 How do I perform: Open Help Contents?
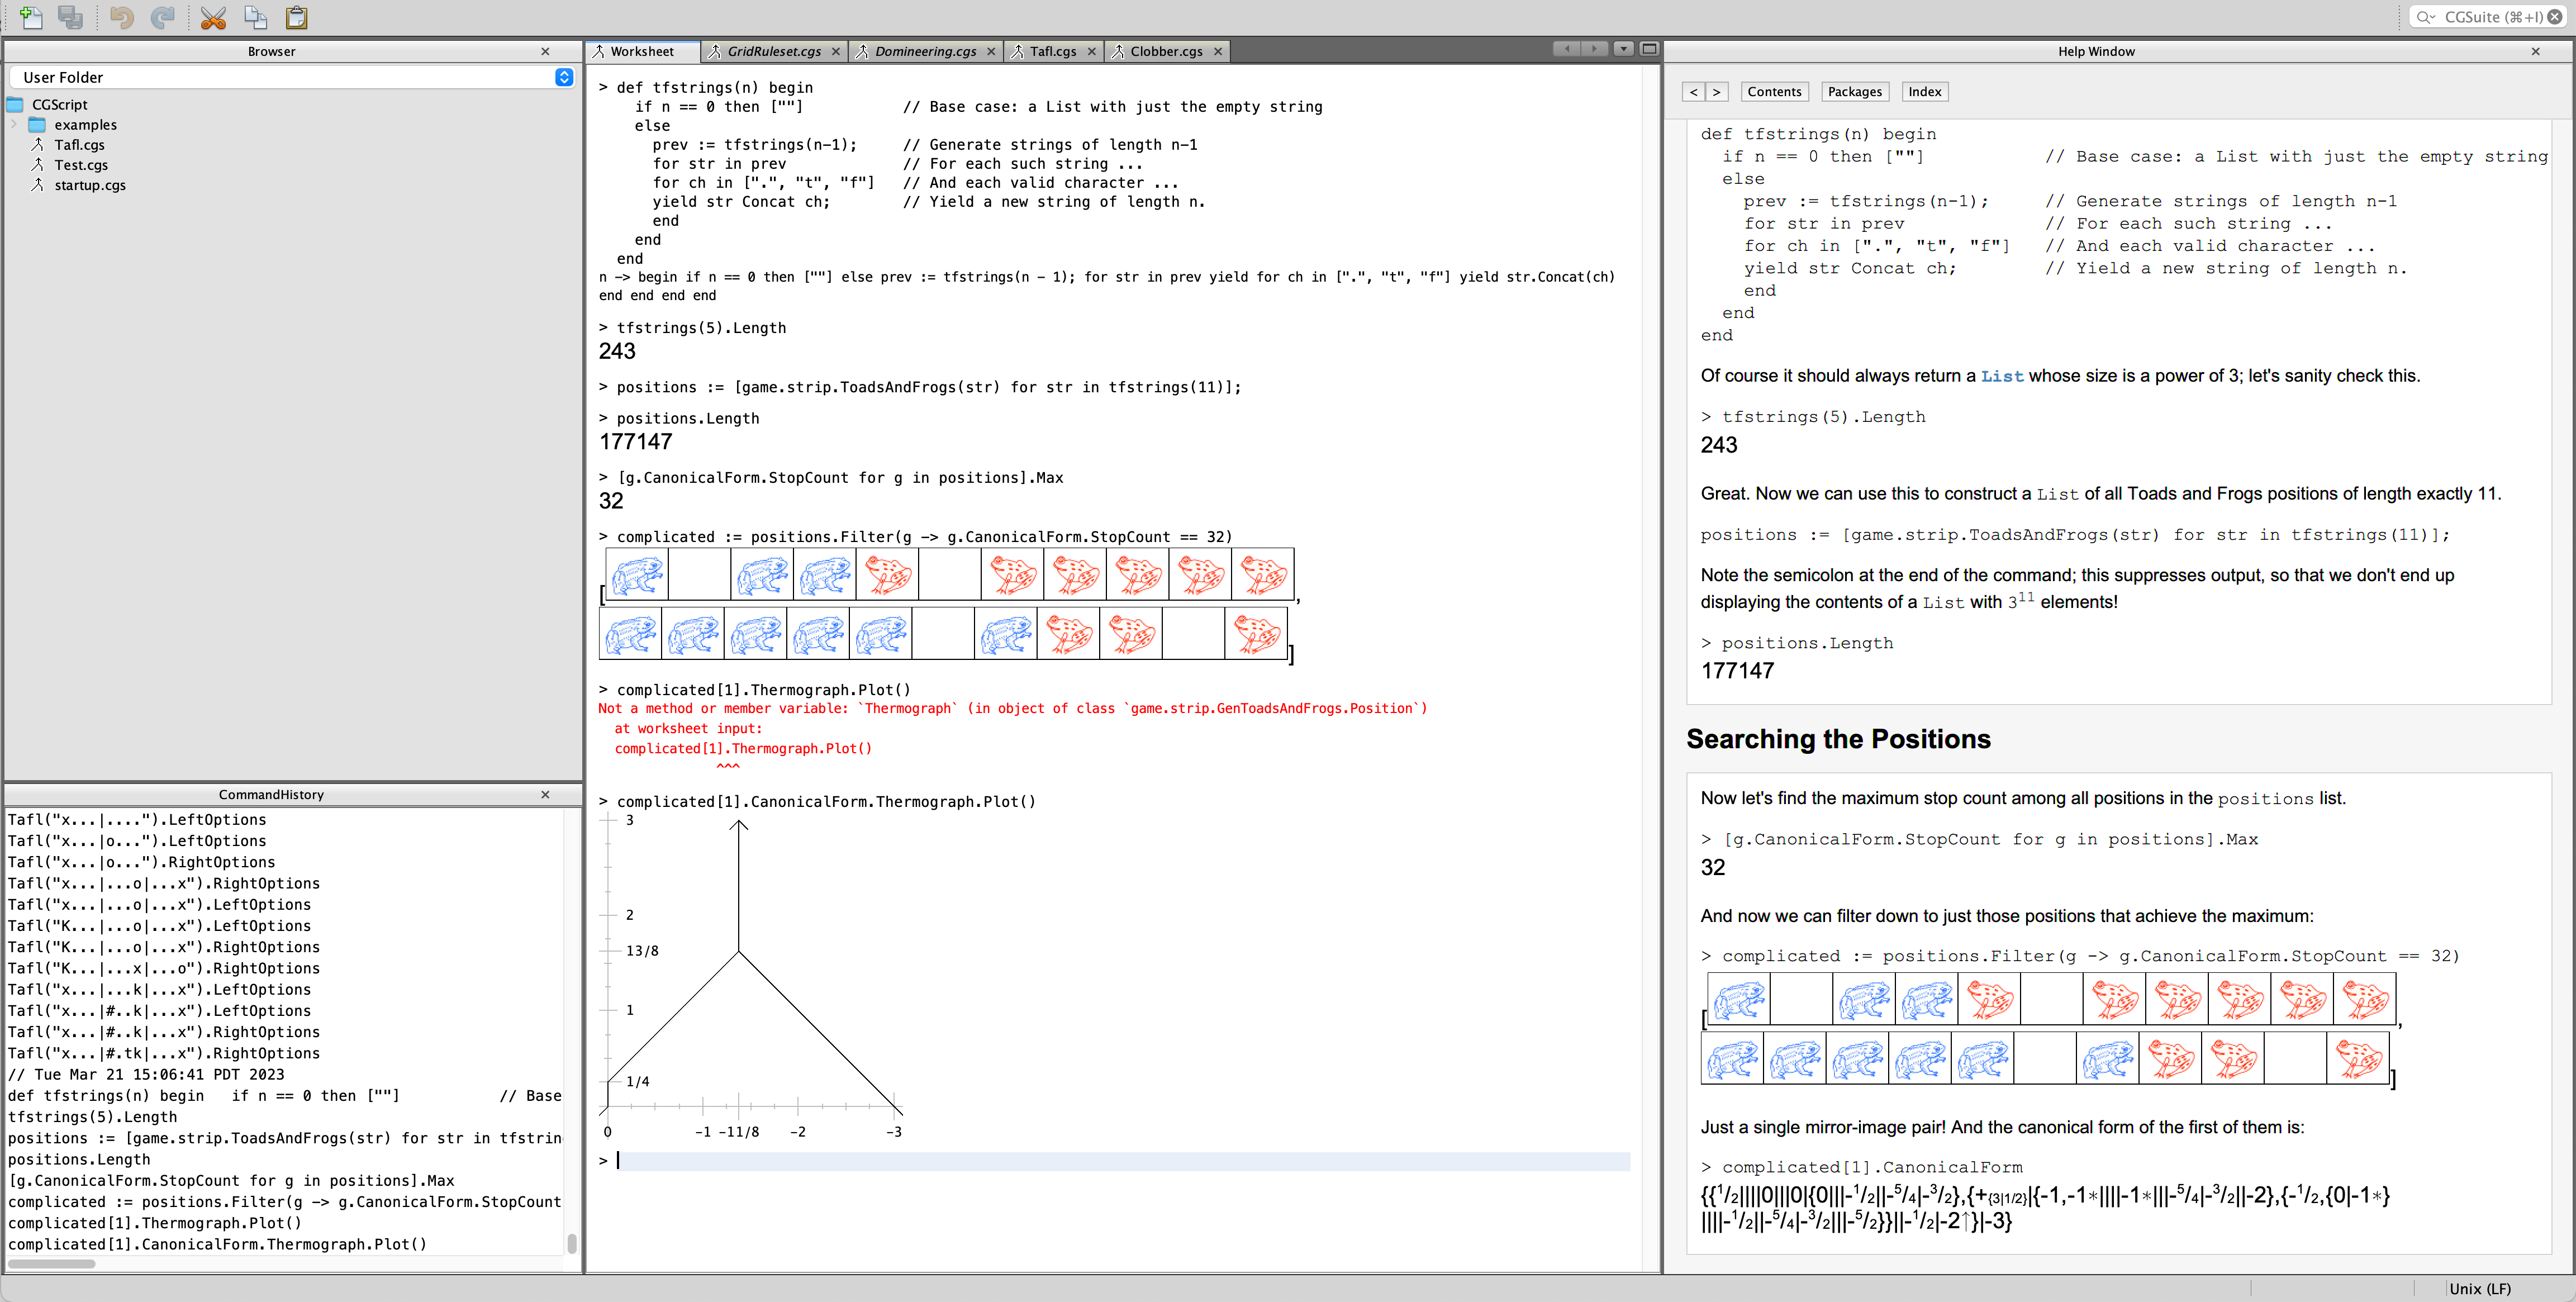tap(1774, 92)
